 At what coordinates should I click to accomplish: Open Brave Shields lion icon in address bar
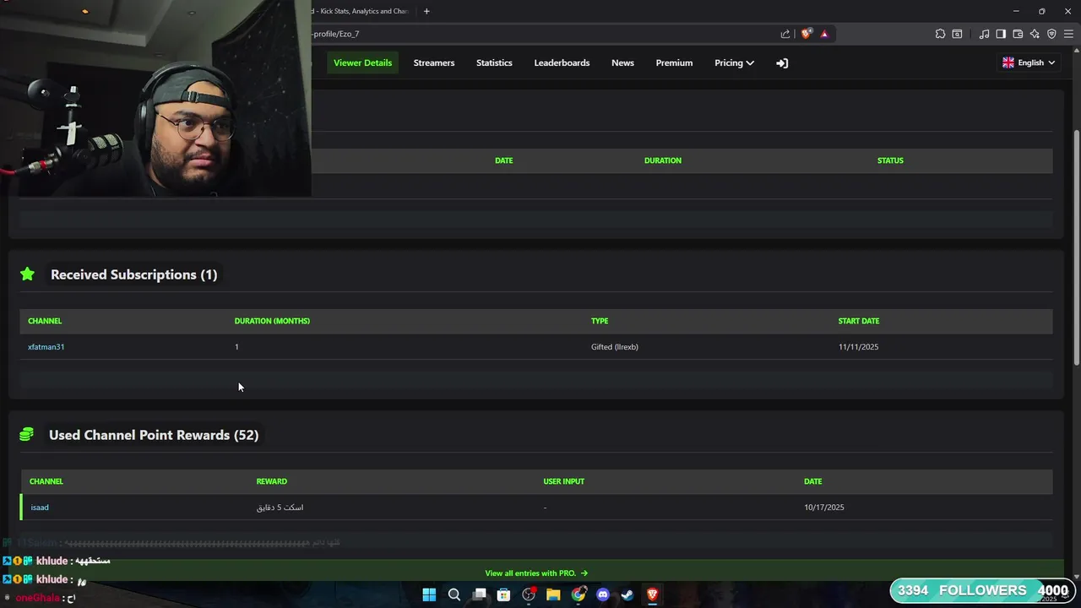tap(807, 34)
